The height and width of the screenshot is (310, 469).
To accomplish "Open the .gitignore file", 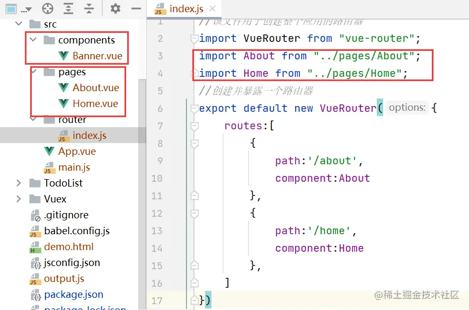I will (66, 215).
